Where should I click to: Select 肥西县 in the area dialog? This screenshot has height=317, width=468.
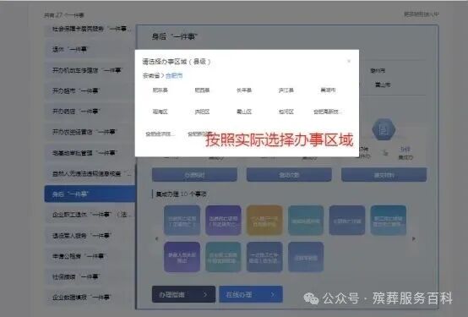tap(202, 90)
